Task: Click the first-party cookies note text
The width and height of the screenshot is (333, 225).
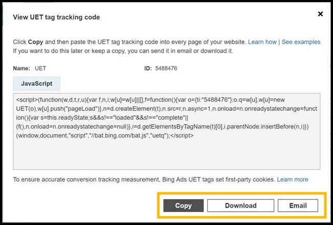Action: click(143, 179)
